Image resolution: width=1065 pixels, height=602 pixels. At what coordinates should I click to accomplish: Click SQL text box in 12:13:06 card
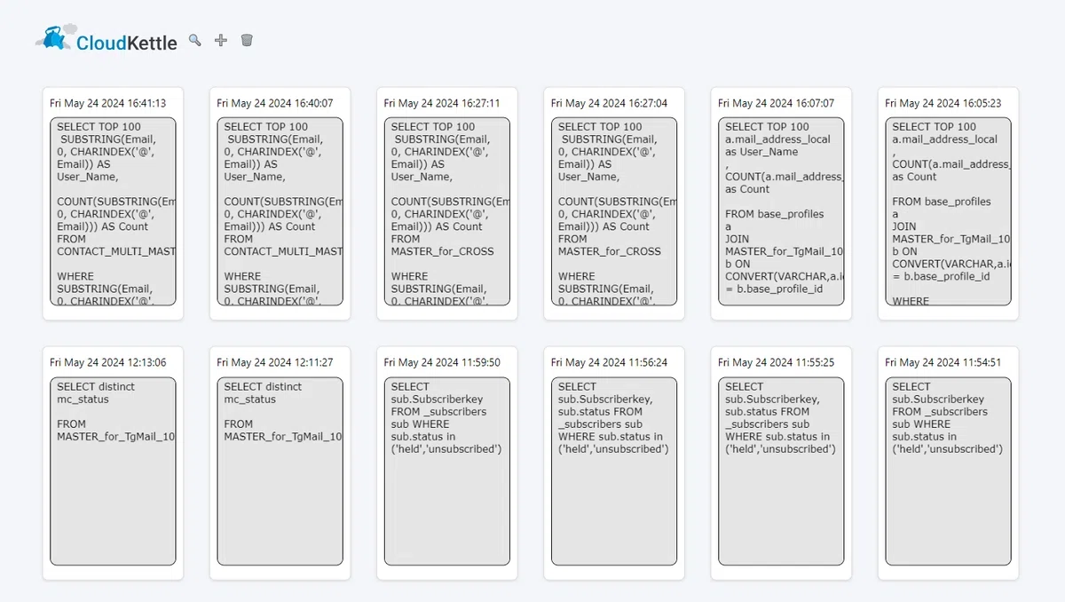point(113,471)
